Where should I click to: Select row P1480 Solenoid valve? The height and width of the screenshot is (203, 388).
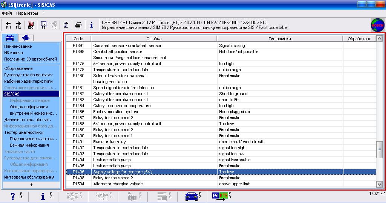coord(221,79)
